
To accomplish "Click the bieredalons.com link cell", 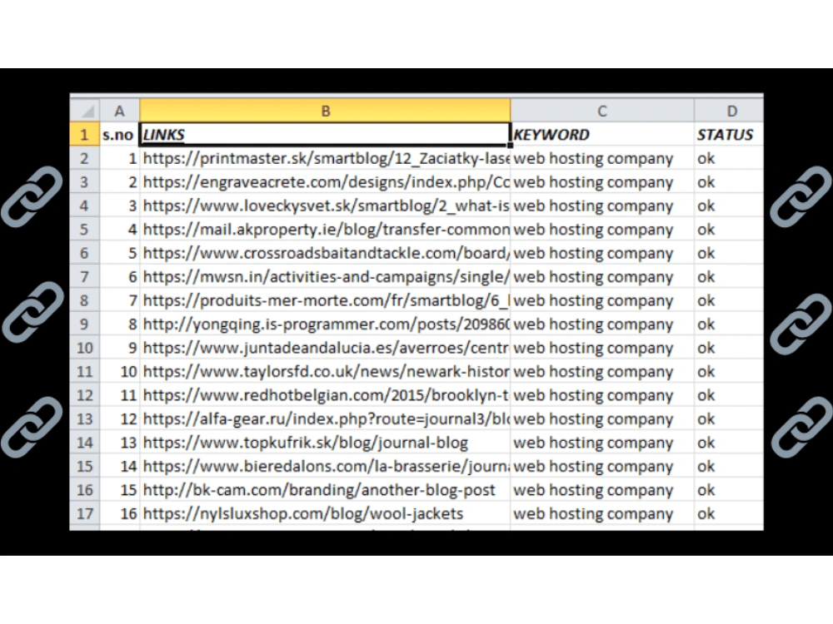I will click(x=325, y=467).
